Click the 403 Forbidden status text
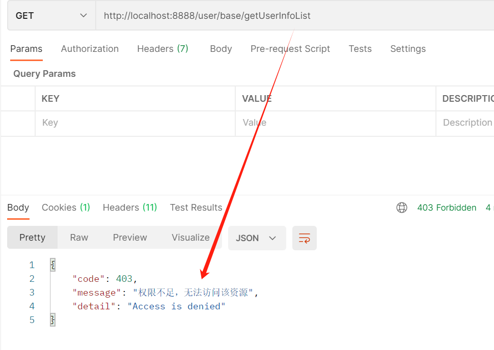Image resolution: width=494 pixels, height=350 pixels. coord(446,208)
